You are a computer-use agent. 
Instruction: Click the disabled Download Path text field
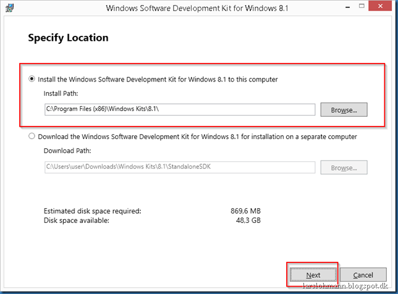[180, 167]
